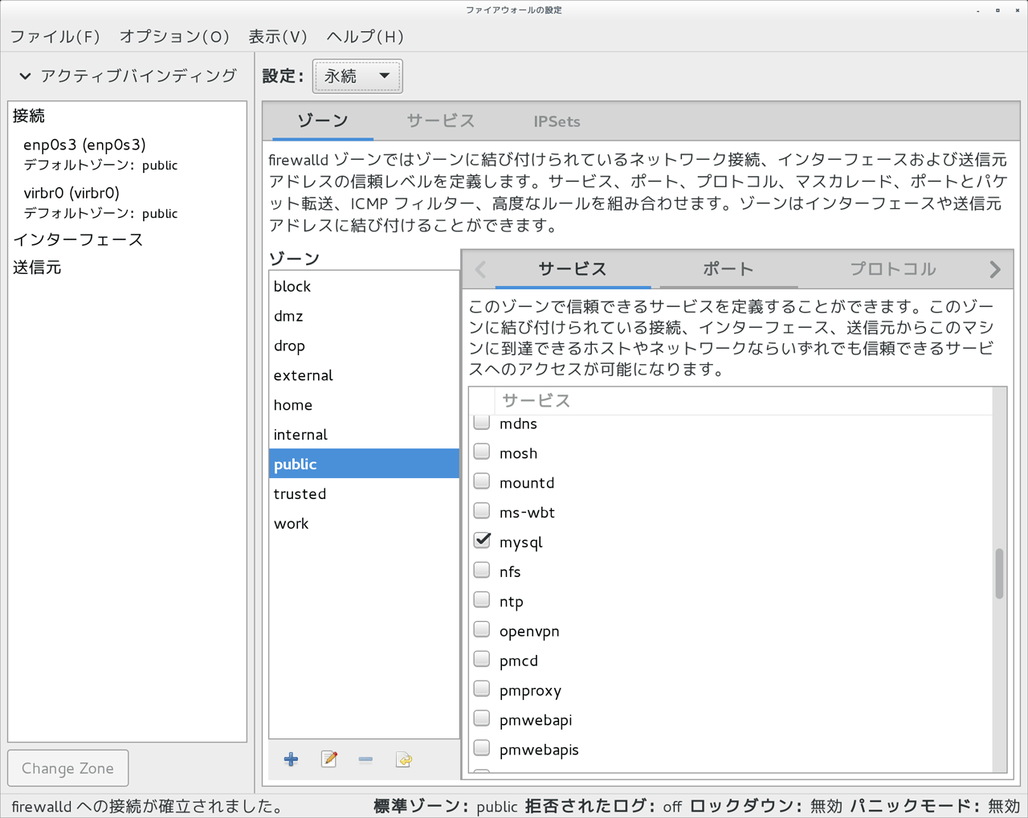This screenshot has width=1028, height=818.
Task: Open the オプション(O) menu
Action: pyautogui.click(x=174, y=36)
